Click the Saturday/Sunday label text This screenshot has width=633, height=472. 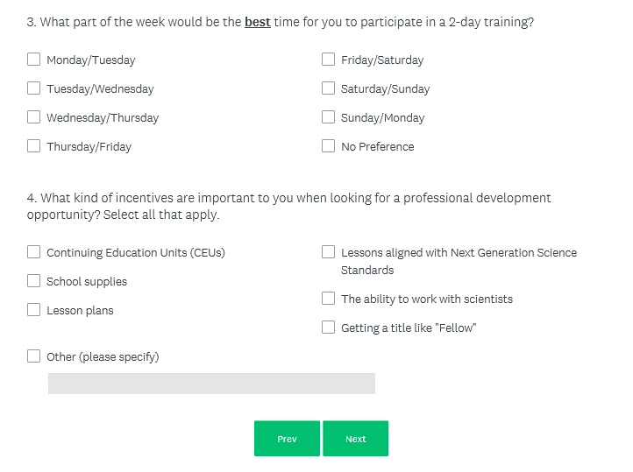click(x=385, y=89)
